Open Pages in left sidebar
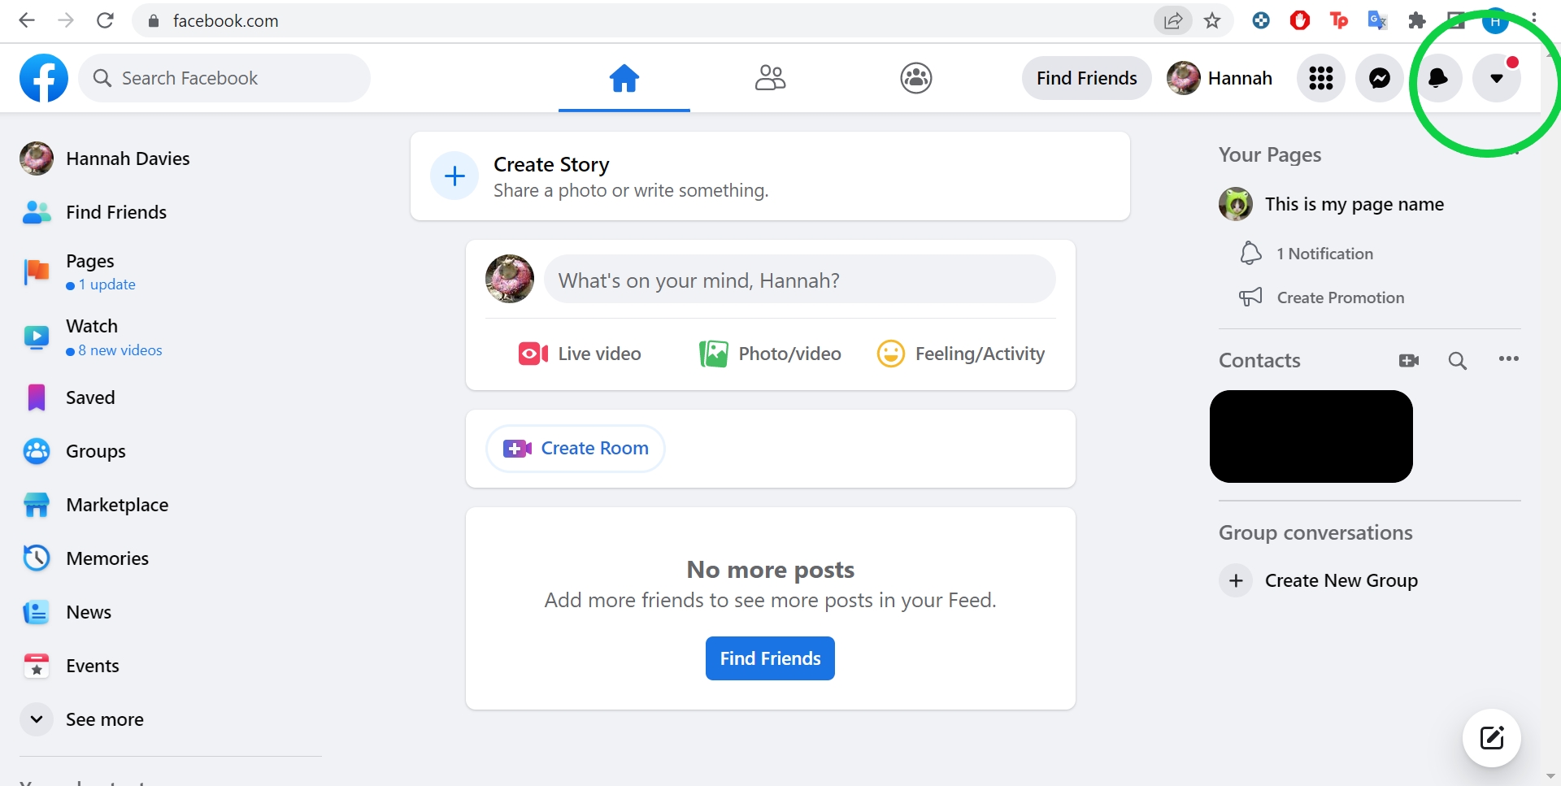This screenshot has height=786, width=1561. point(171,271)
